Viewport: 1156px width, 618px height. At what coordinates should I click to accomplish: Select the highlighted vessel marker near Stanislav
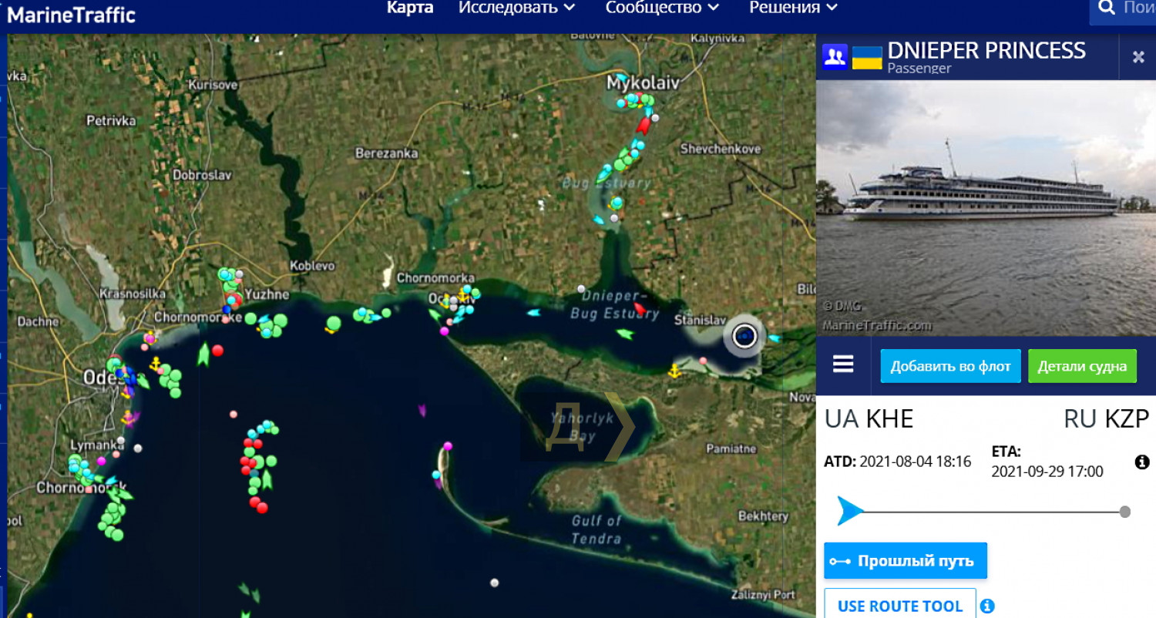click(744, 337)
